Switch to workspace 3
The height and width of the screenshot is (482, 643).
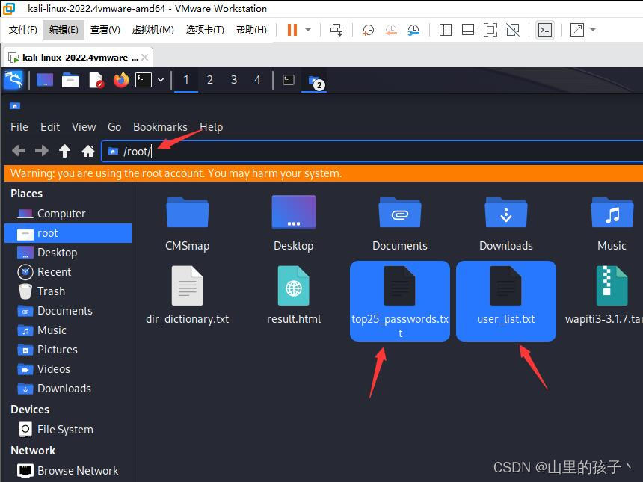coord(234,80)
